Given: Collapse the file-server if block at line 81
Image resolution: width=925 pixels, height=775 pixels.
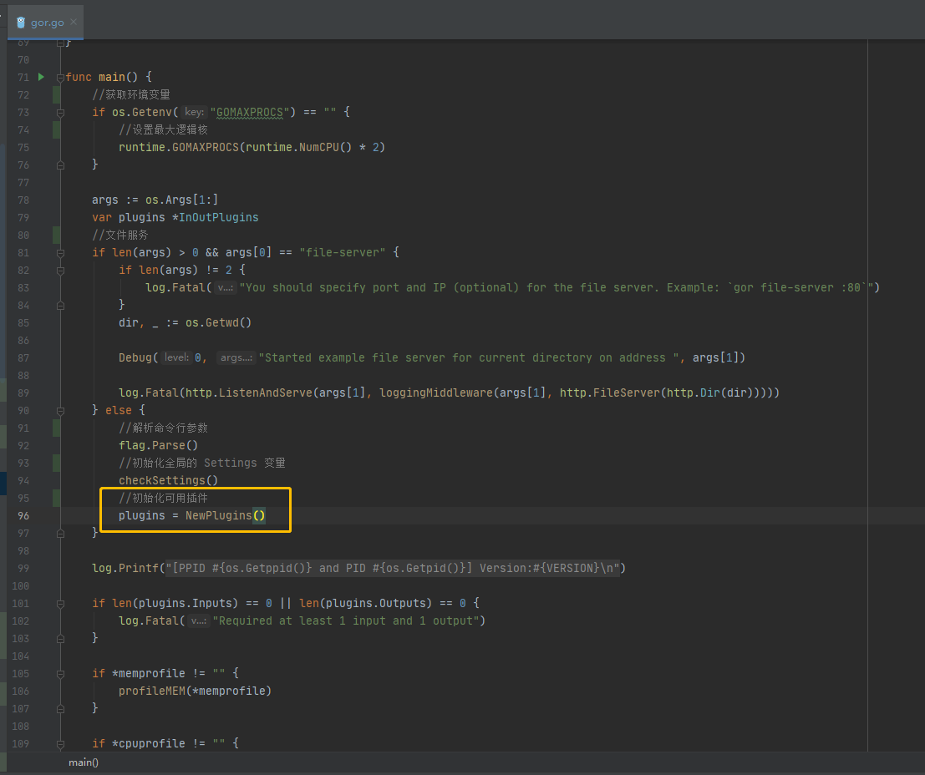Looking at the screenshot, I should pyautogui.click(x=60, y=252).
